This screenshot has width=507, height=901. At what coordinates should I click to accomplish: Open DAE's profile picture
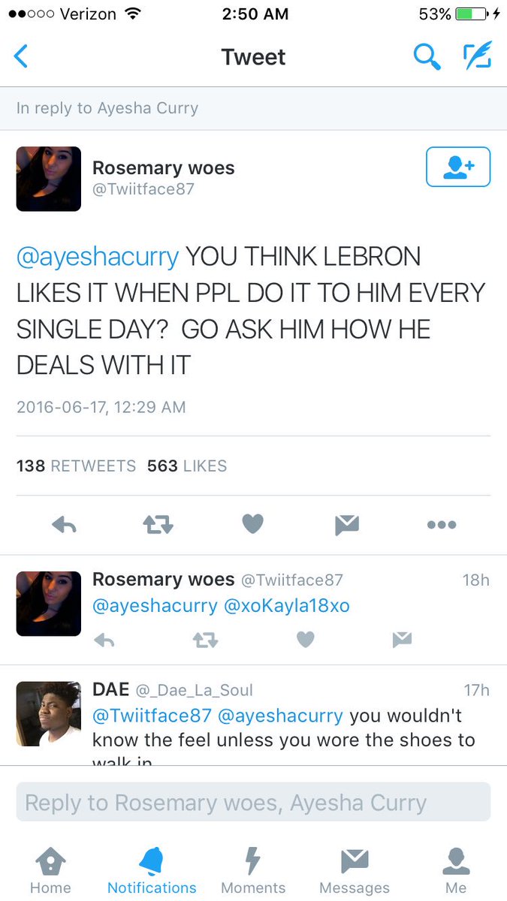coord(49,713)
